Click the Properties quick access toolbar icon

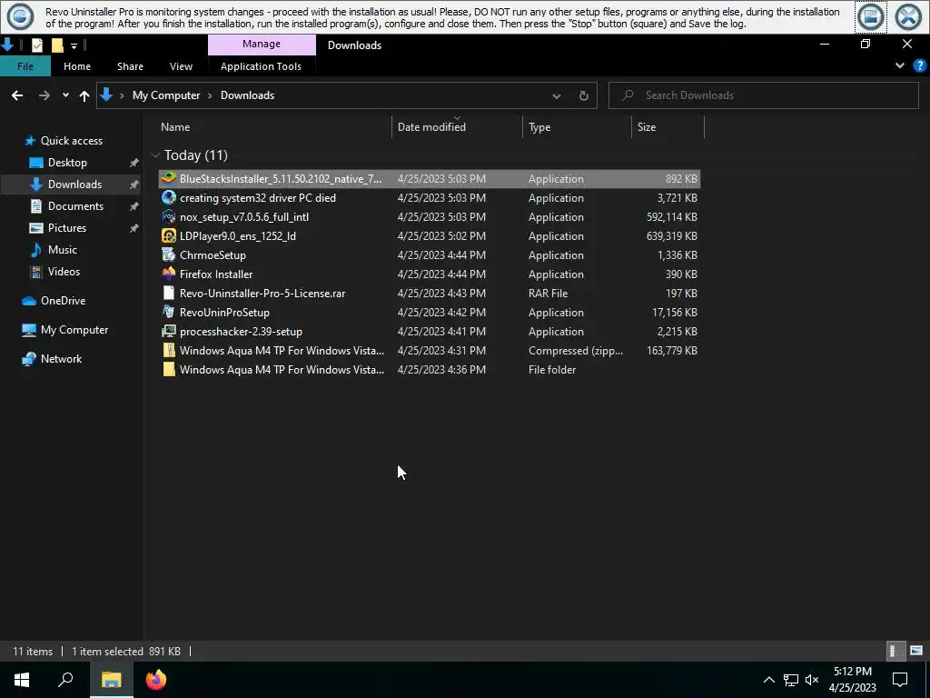click(36, 45)
